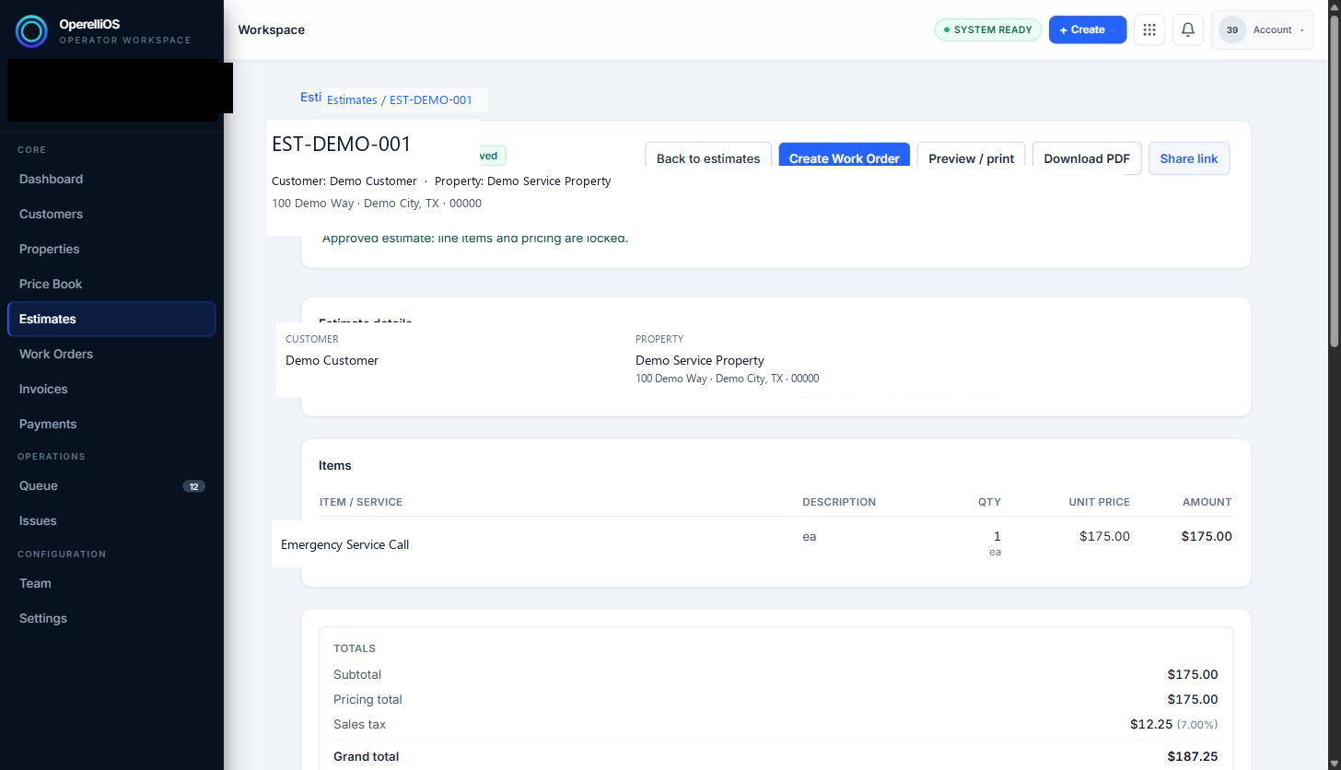Open Issues in sidebar

coord(111,520)
